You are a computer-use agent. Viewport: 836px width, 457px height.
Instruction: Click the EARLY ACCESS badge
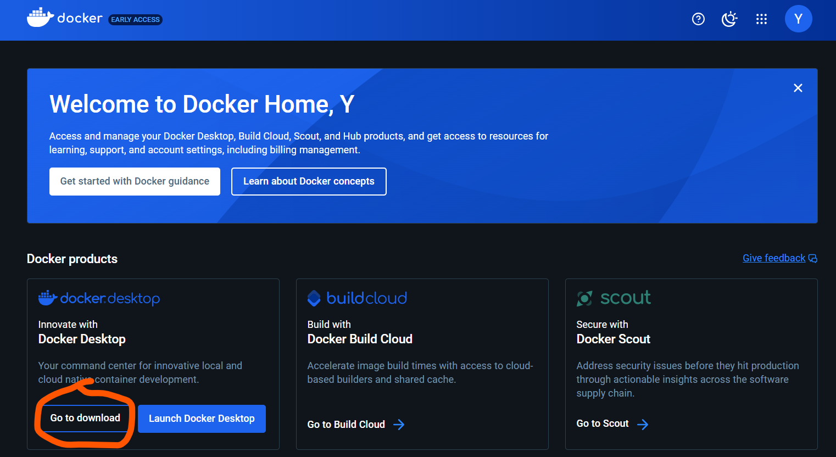pos(136,19)
